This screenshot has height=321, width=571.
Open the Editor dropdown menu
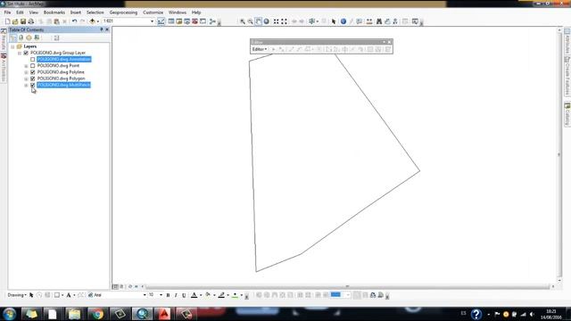[260, 49]
